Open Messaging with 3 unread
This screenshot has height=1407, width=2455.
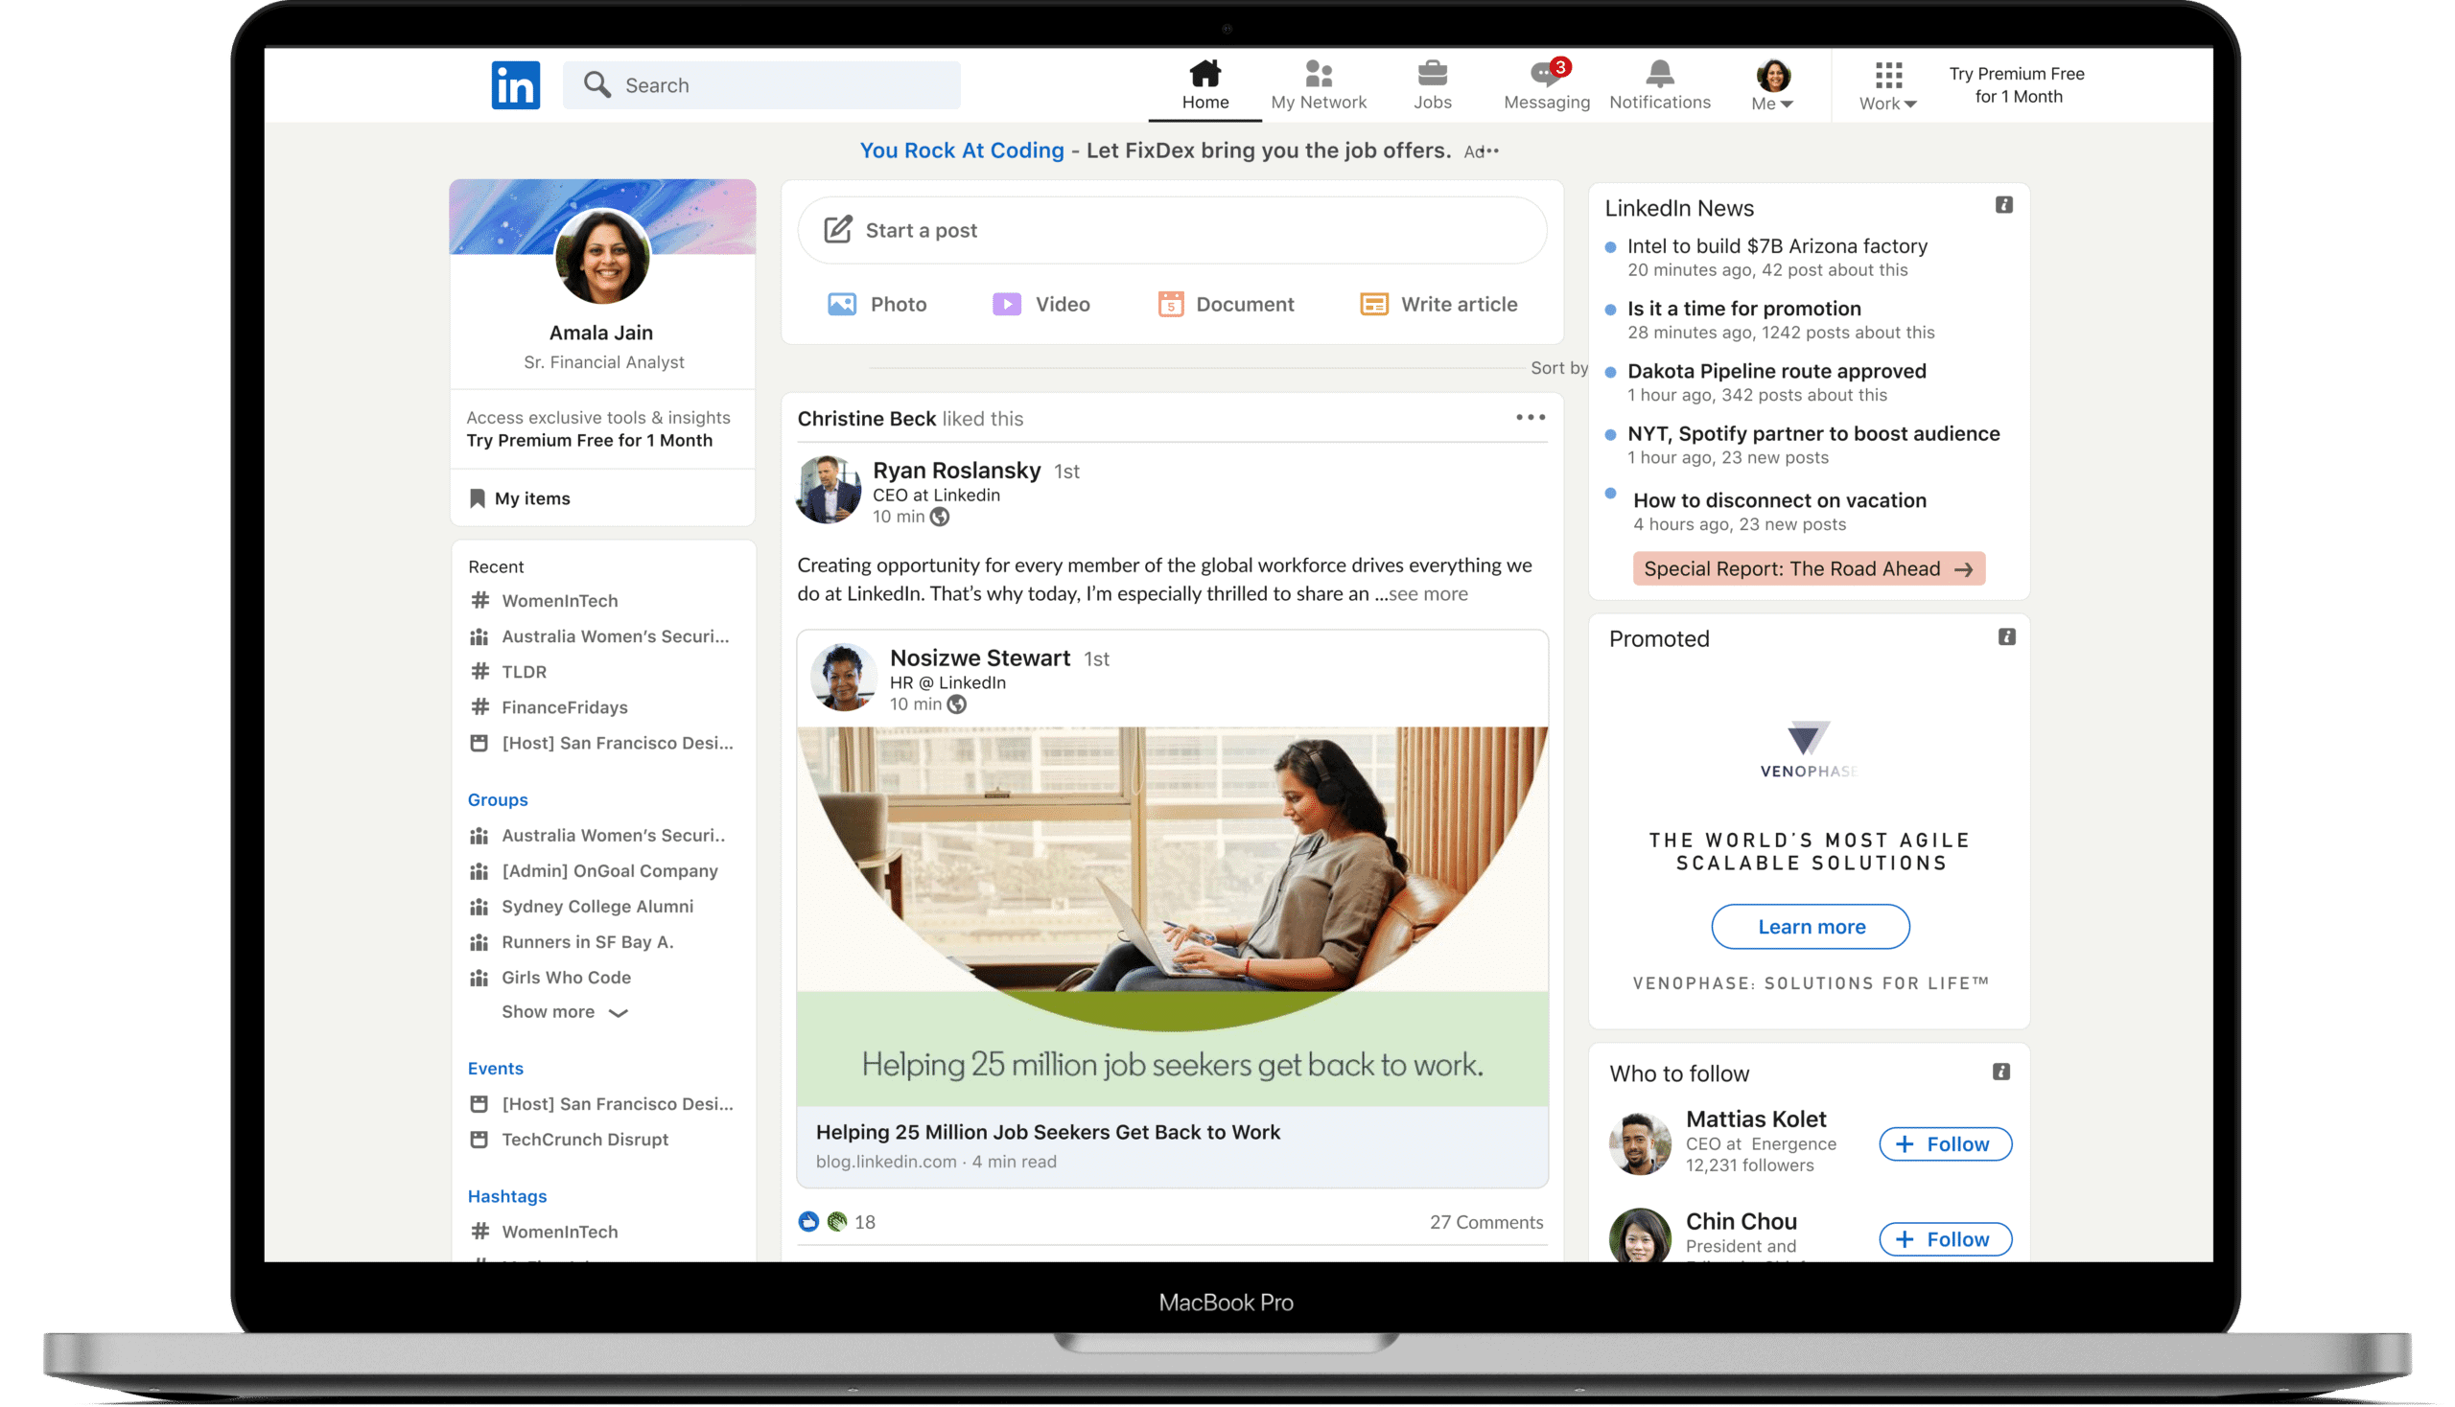tap(1546, 85)
